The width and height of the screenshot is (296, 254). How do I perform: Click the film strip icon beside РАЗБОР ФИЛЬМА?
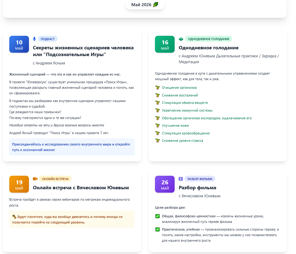181,179
